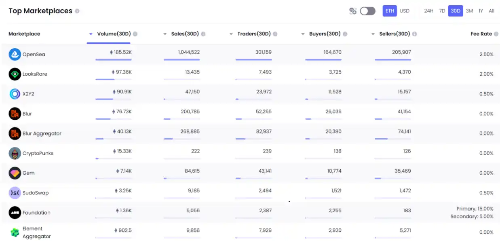Click the Element Aggregator name text
The width and height of the screenshot is (500, 241).
tap(36, 233)
